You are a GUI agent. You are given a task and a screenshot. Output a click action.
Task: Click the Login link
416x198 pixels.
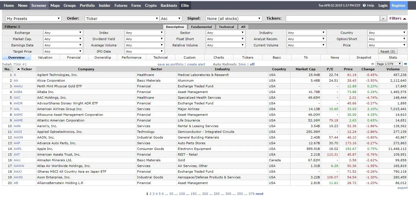tap(383, 5)
